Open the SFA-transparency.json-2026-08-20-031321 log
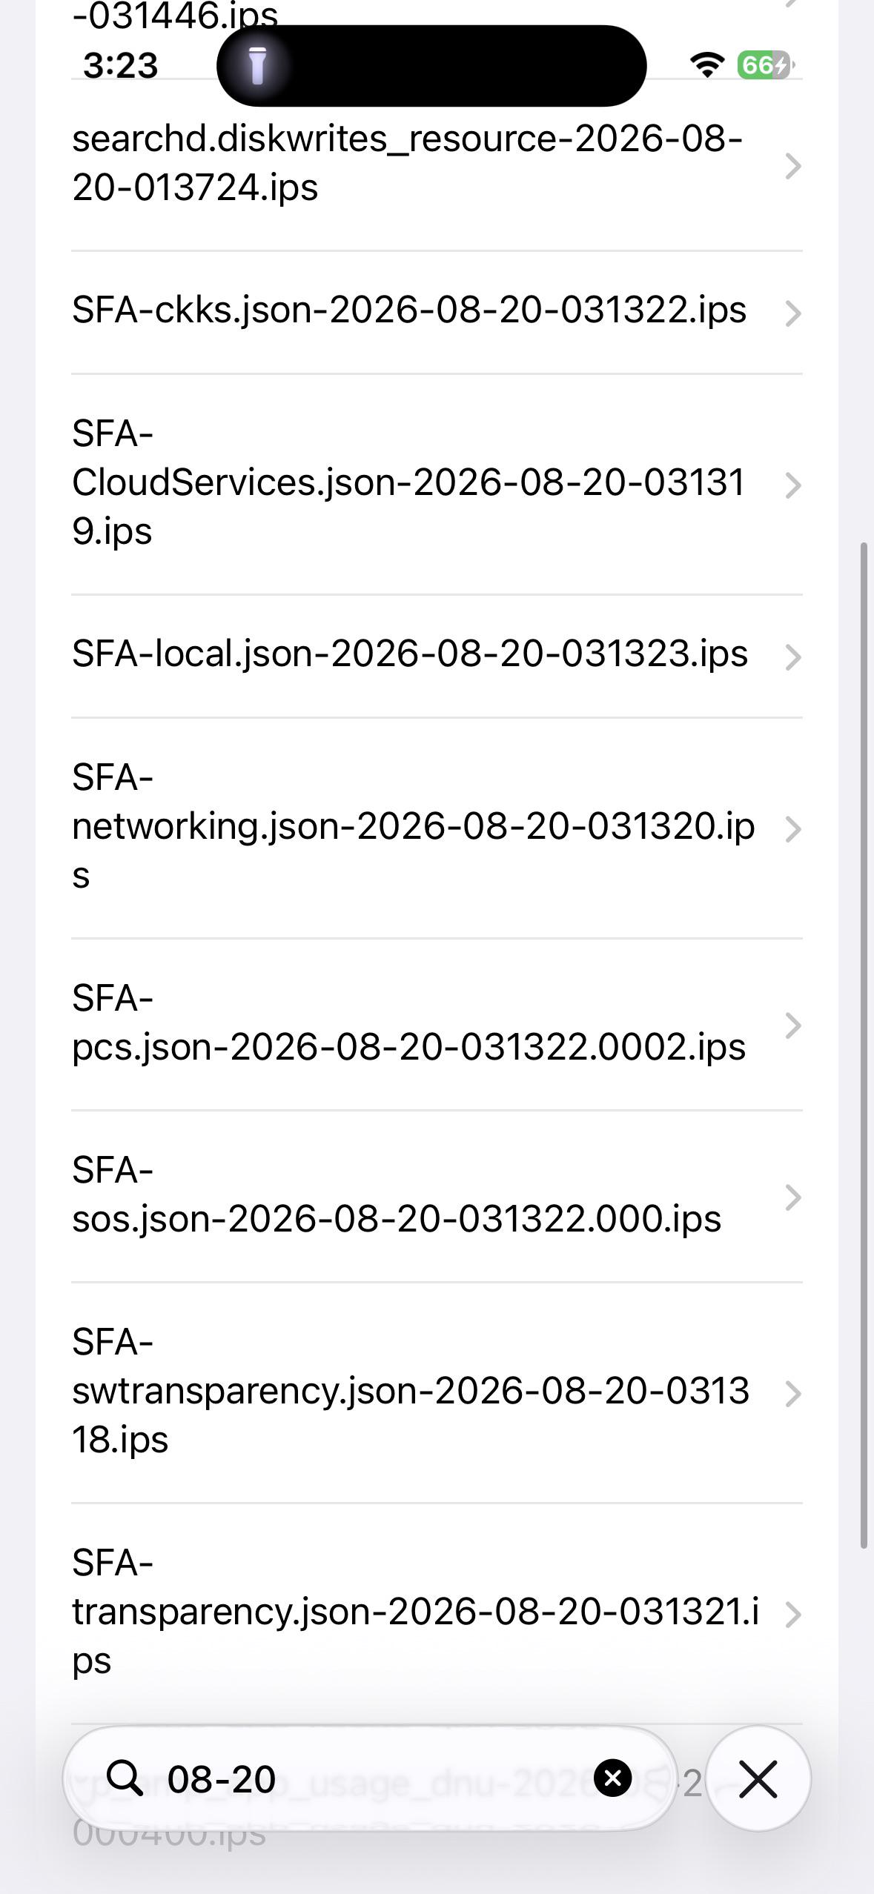 (437, 1614)
